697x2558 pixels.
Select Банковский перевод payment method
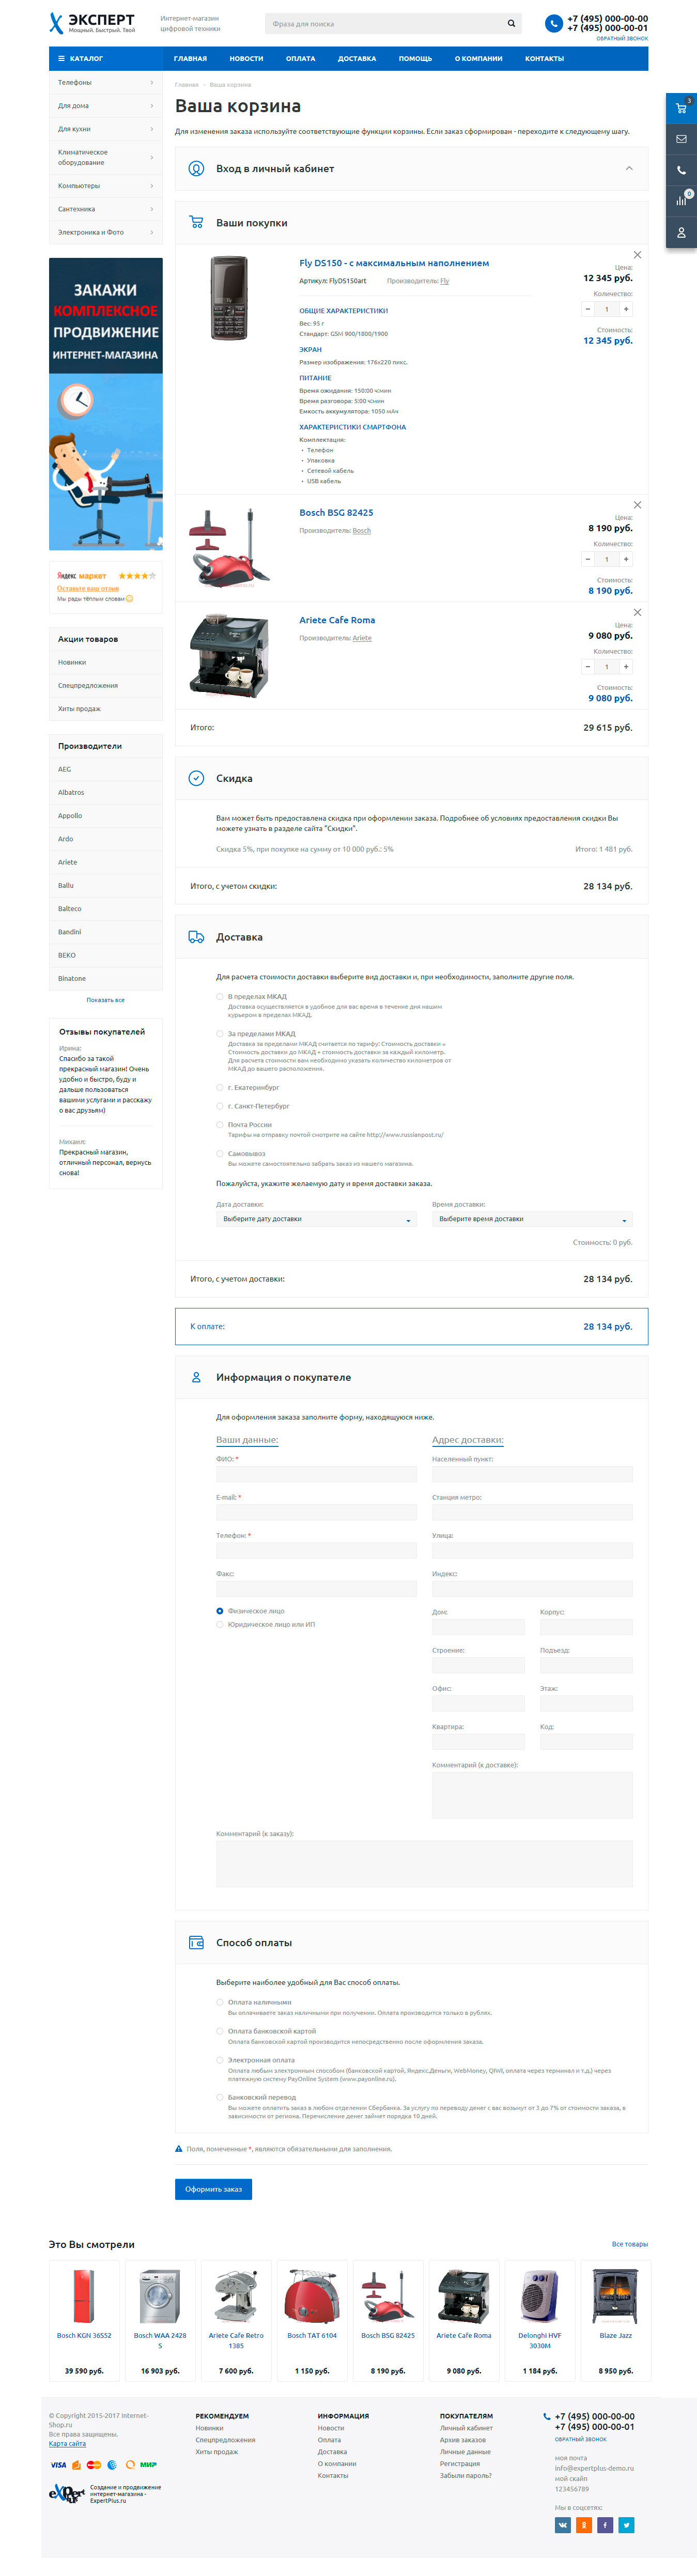(220, 2097)
